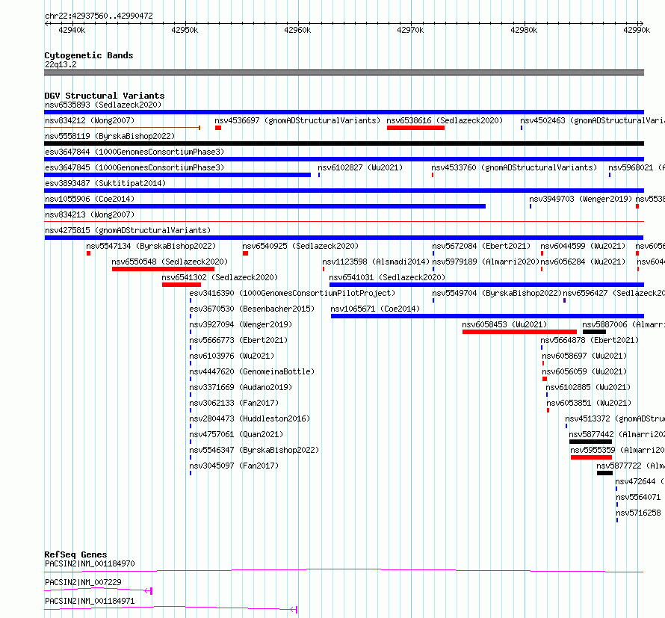Click the nsv6058453 (Wu2021) red bar
665x618 pixels.
point(519,332)
